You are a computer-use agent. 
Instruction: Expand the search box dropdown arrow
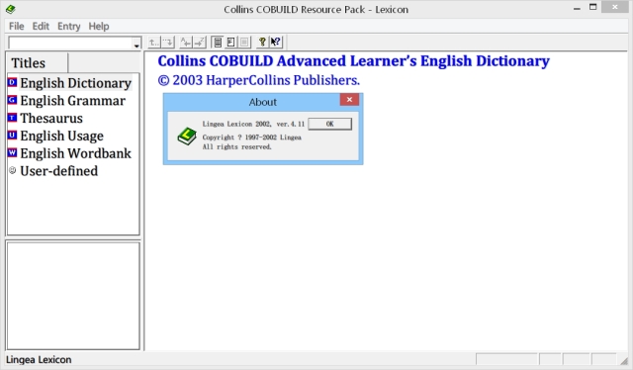tap(136, 44)
